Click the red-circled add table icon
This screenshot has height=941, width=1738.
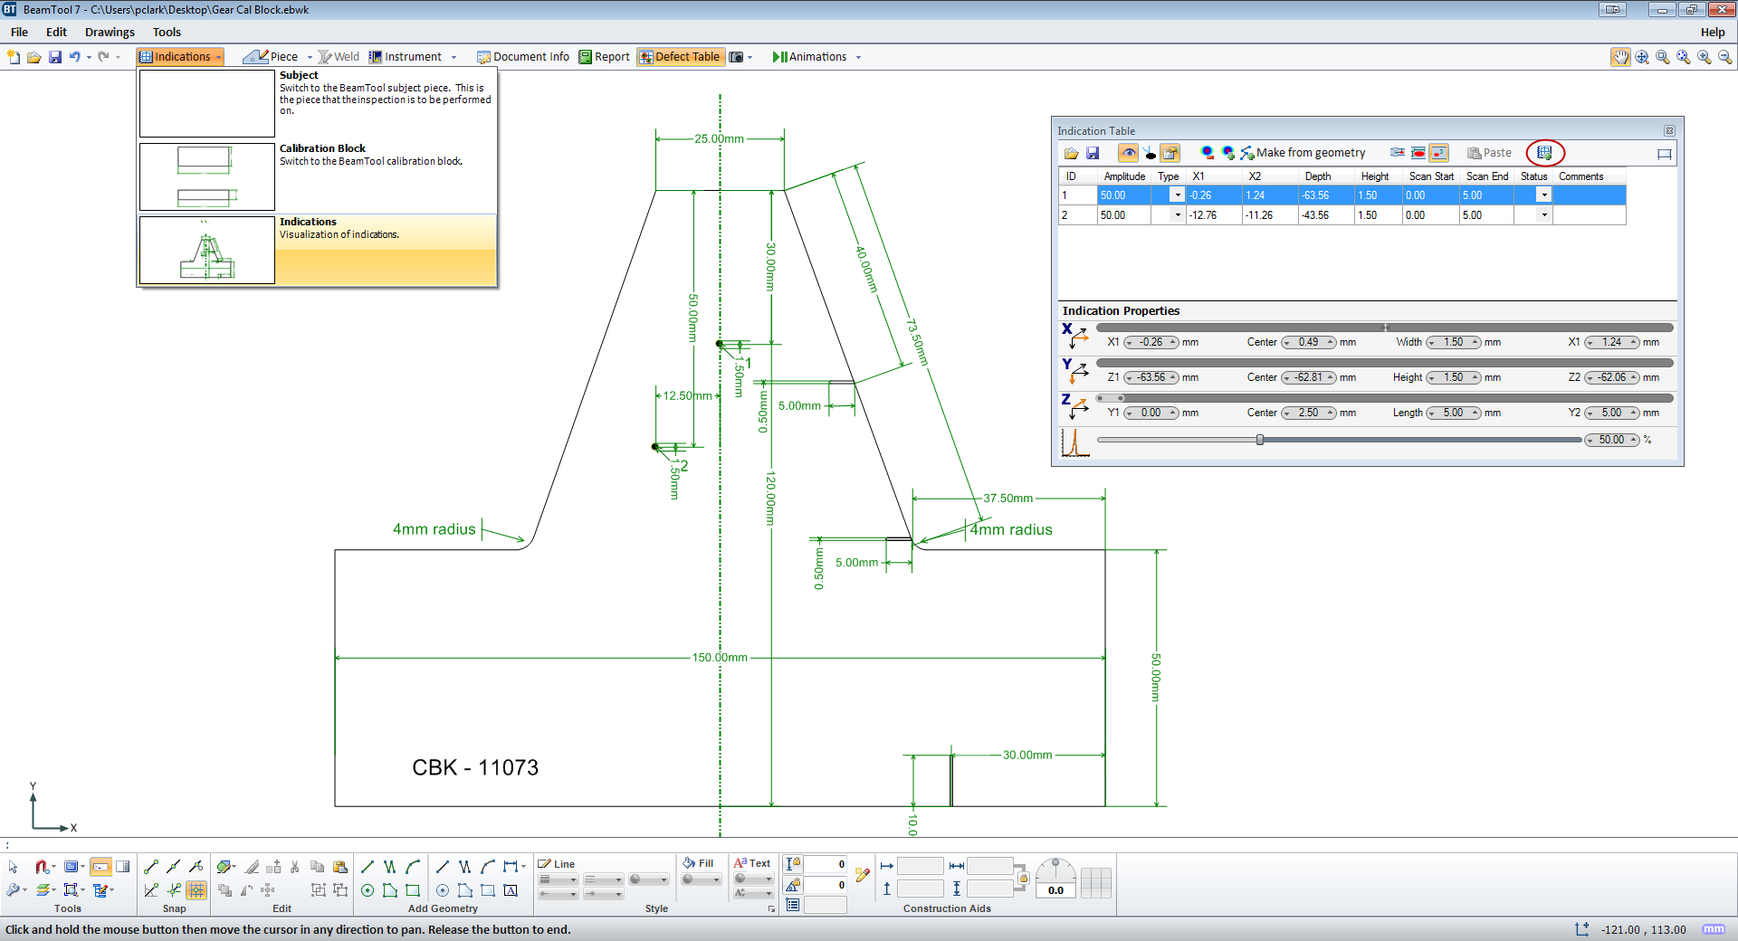coord(1544,153)
